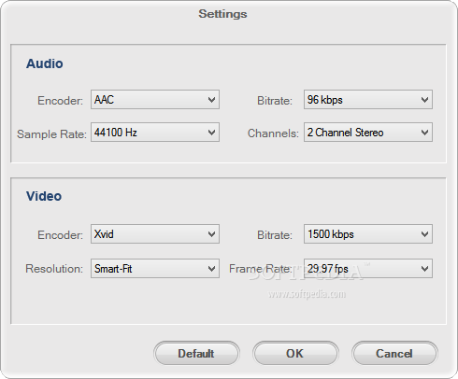
Task: Select the AAC audio encoder field
Action: coord(155,100)
